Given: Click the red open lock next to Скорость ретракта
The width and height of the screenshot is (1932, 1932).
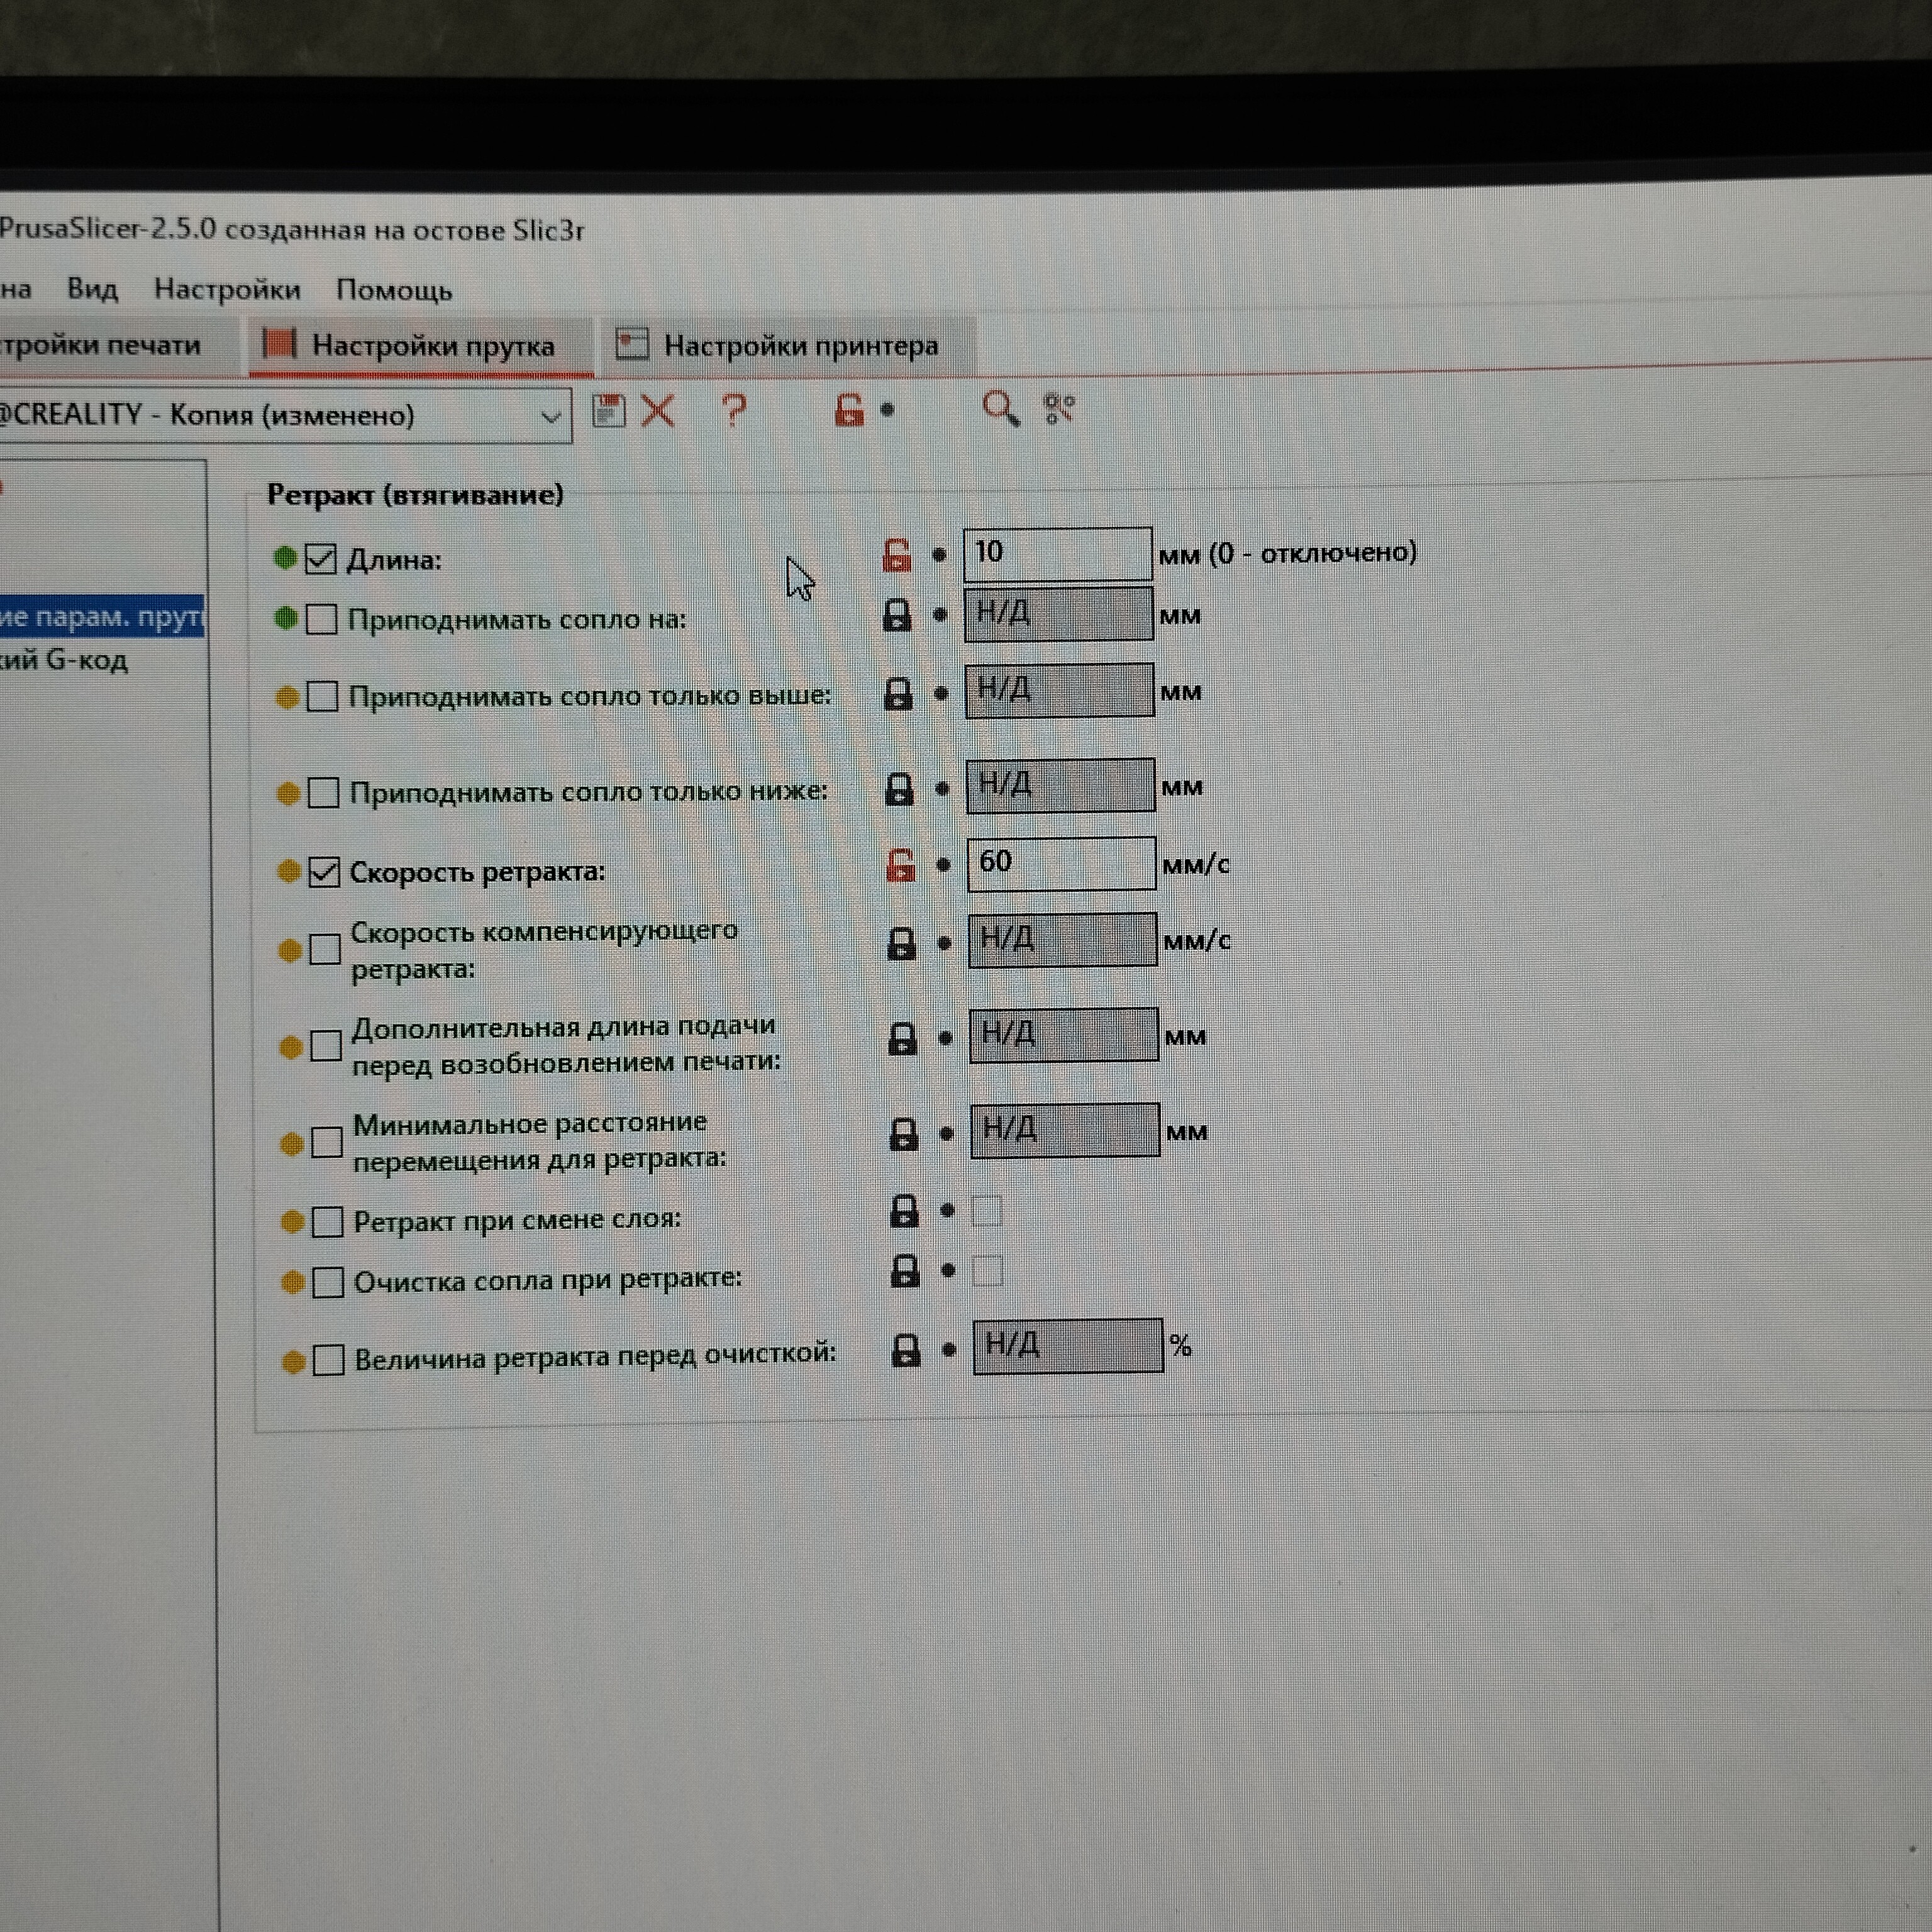Looking at the screenshot, I should pyautogui.click(x=901, y=865).
